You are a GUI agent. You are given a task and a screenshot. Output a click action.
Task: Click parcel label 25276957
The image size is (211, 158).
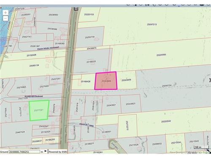(45, 86)
